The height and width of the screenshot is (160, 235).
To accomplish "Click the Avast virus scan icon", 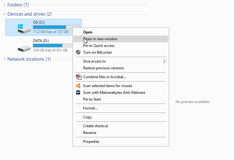I will pyautogui.click(x=78, y=86).
